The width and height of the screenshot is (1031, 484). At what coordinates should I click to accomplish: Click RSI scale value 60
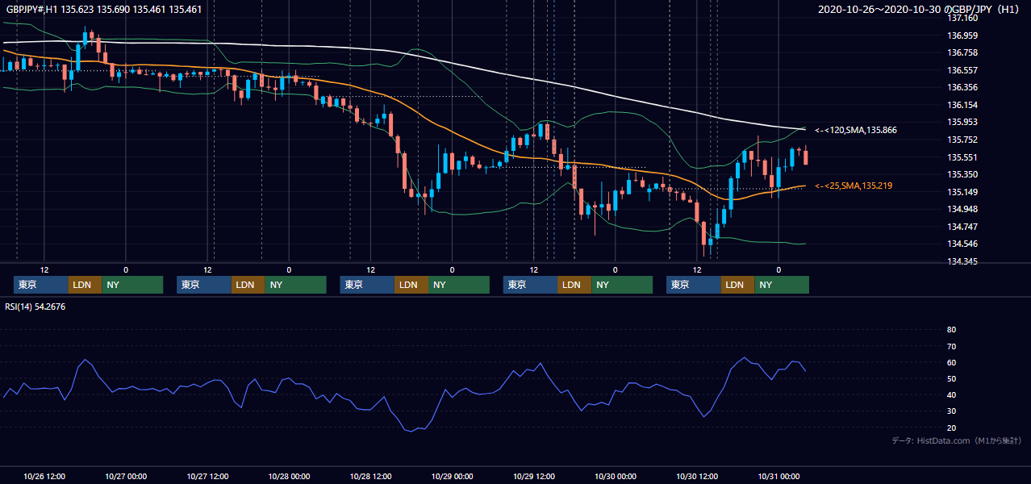click(x=951, y=362)
